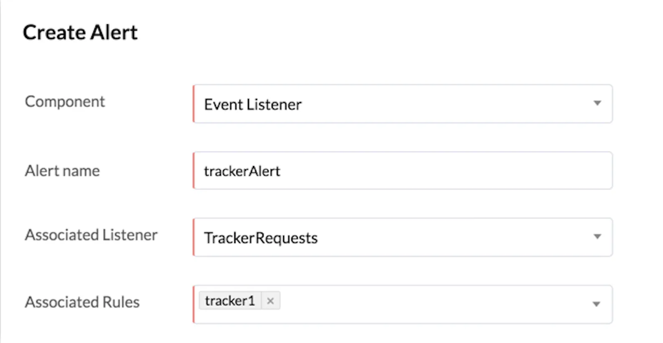This screenshot has width=663, height=343.
Task: Click red required marker on Component field
Action: (x=193, y=103)
